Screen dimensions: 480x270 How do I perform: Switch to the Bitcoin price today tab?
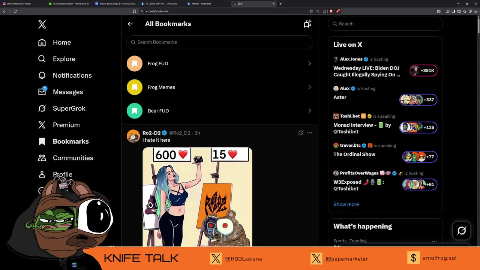tap(115, 4)
